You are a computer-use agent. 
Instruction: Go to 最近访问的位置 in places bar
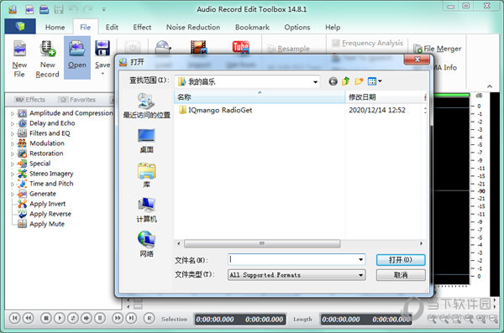146,106
